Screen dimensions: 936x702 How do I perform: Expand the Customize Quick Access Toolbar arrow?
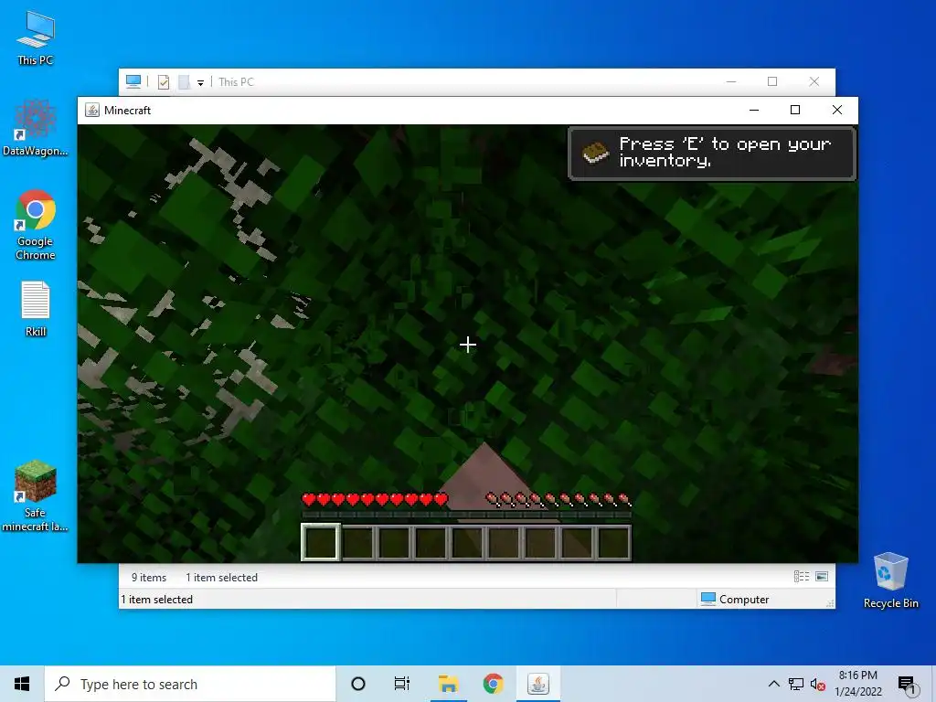tap(200, 82)
